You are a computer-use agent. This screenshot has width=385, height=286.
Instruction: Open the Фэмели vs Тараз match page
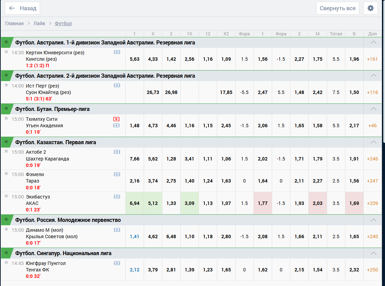tap(35, 178)
